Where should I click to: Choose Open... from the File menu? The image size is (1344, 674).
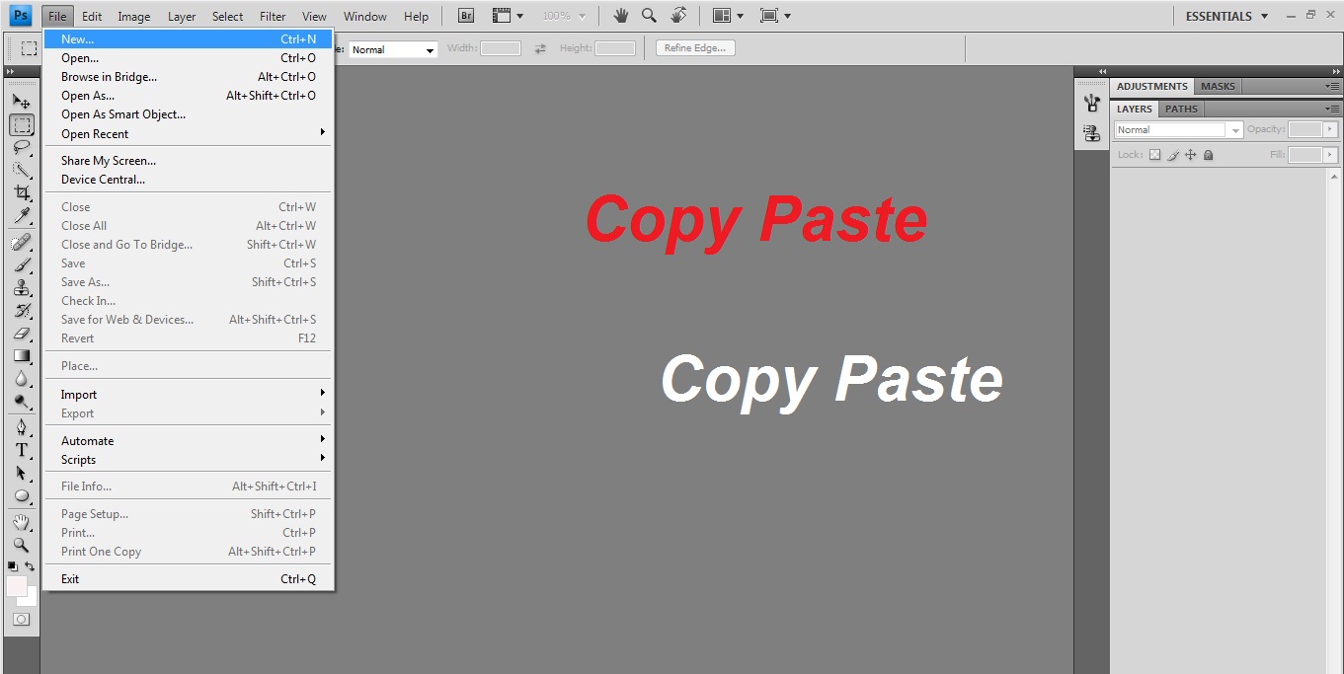click(x=188, y=58)
